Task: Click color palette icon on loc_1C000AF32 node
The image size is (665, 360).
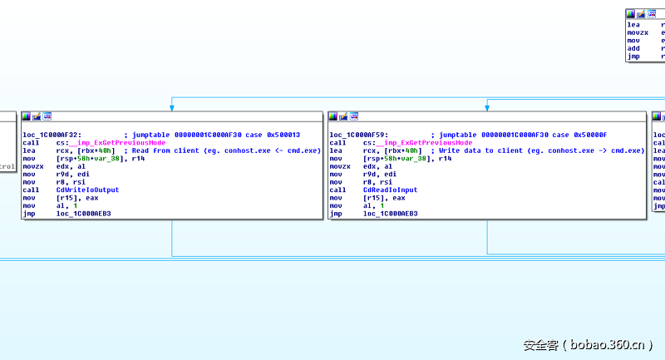Action: tap(27, 116)
